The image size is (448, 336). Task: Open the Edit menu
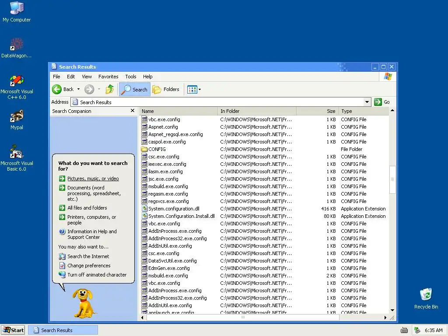[x=71, y=77]
